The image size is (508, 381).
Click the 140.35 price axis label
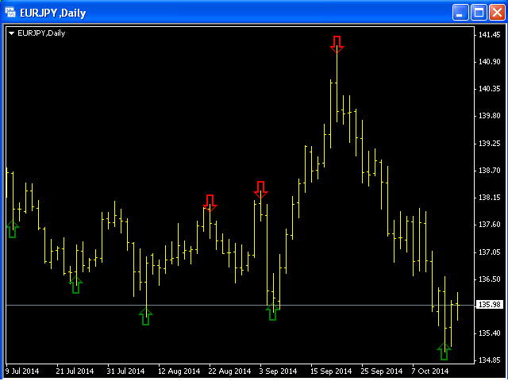[489, 89]
